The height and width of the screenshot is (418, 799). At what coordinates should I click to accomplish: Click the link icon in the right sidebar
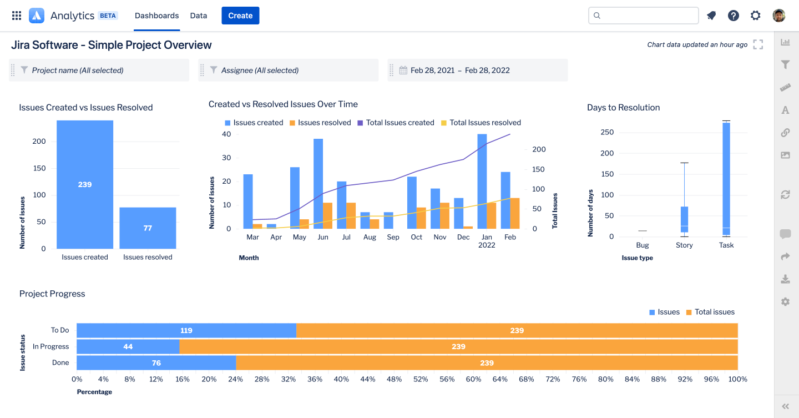click(785, 132)
